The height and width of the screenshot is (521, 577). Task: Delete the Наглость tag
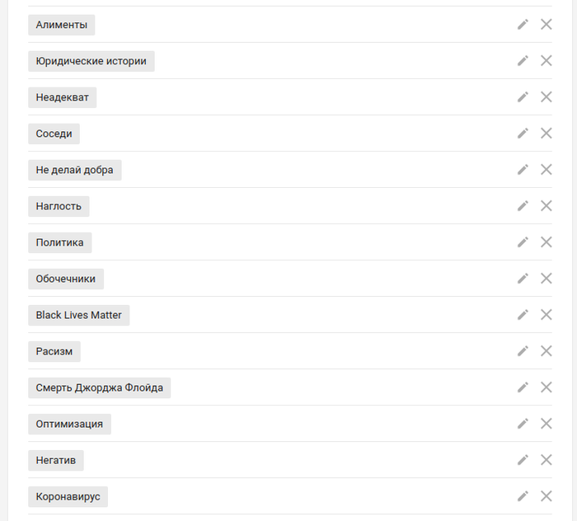click(x=546, y=206)
